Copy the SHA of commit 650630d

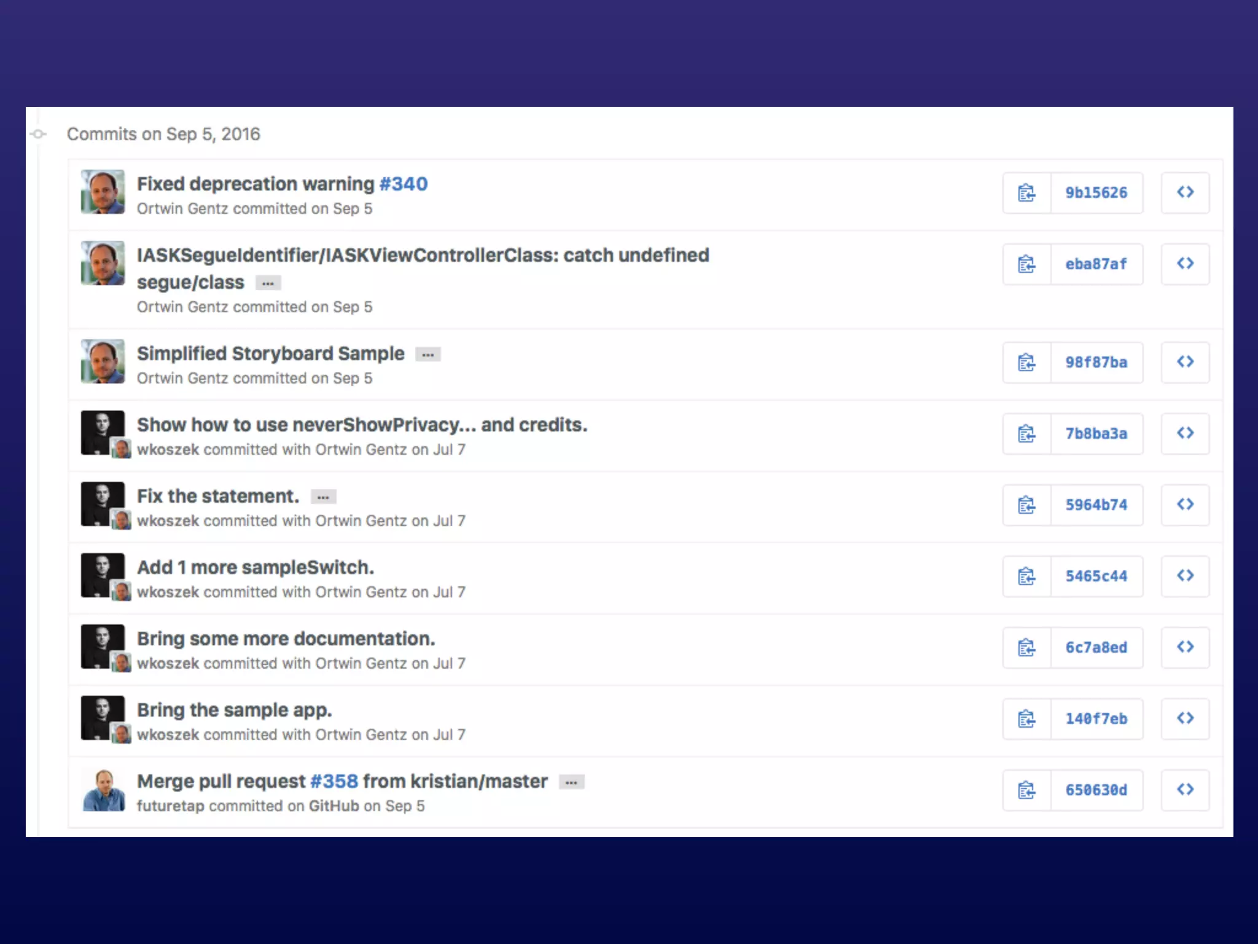(1026, 790)
